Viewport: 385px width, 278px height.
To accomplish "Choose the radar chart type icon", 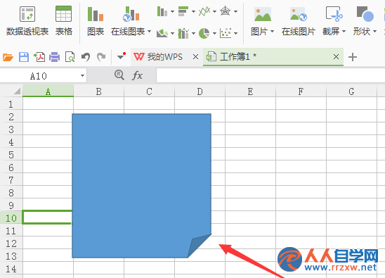I will tap(225, 11).
